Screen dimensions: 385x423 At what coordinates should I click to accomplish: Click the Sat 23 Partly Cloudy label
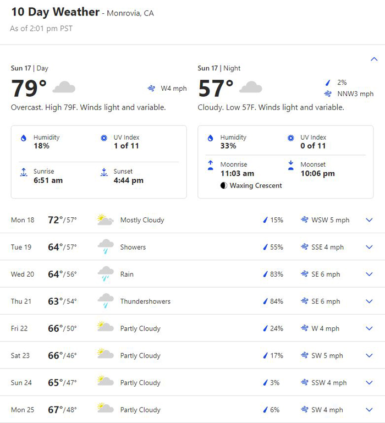[140, 355]
